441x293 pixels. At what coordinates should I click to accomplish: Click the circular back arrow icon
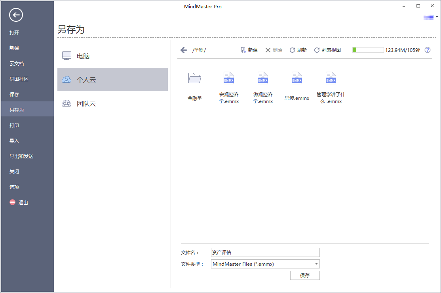pyautogui.click(x=16, y=15)
